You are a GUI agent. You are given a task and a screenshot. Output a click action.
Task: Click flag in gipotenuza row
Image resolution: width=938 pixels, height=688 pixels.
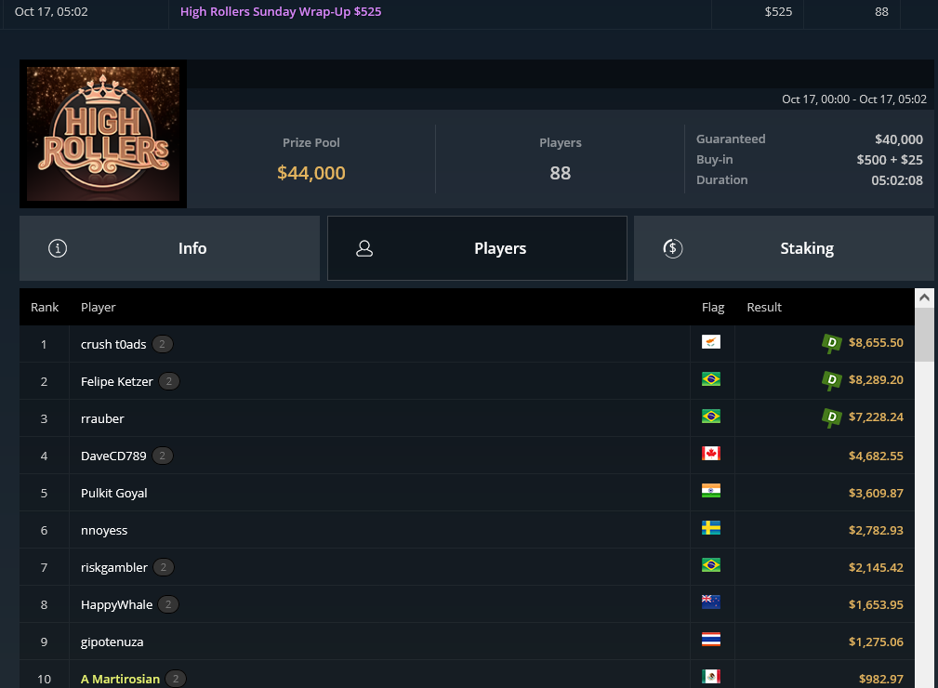[x=710, y=639]
